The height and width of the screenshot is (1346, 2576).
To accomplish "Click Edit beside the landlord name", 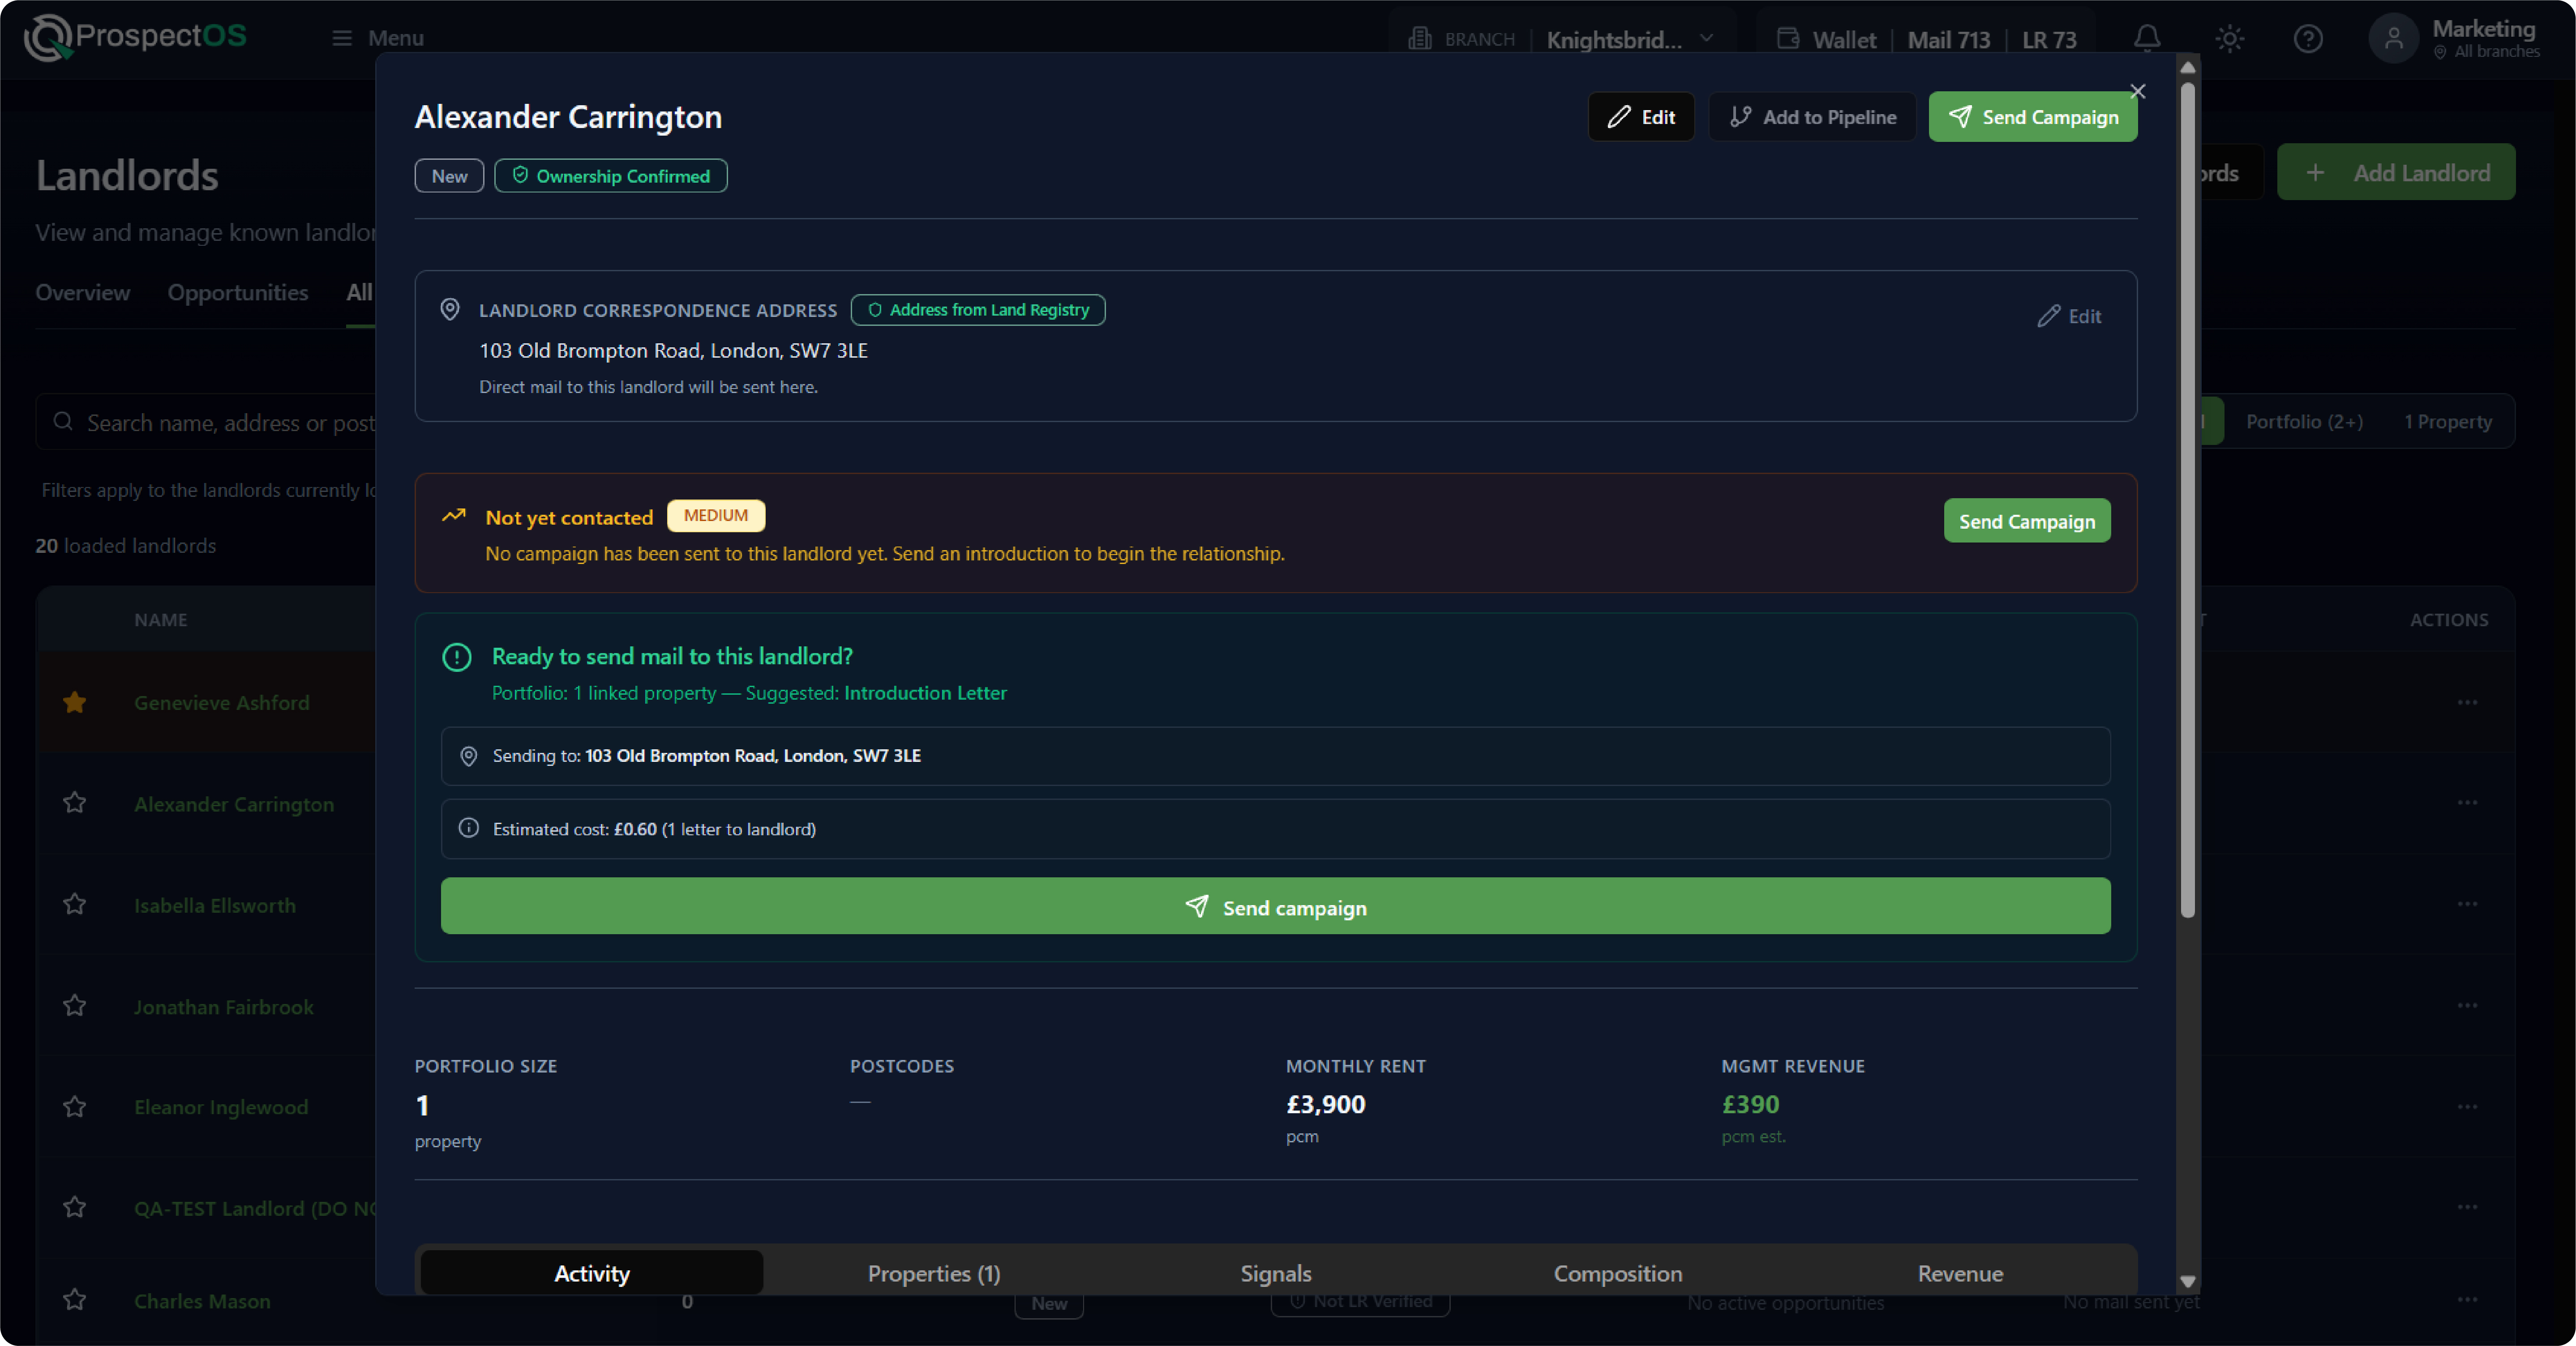I will click(x=1641, y=117).
